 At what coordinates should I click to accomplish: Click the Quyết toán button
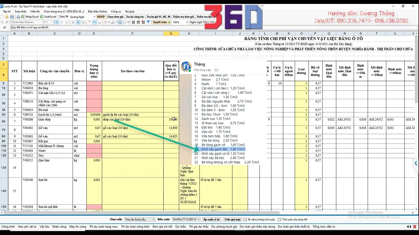[x=161, y=22]
